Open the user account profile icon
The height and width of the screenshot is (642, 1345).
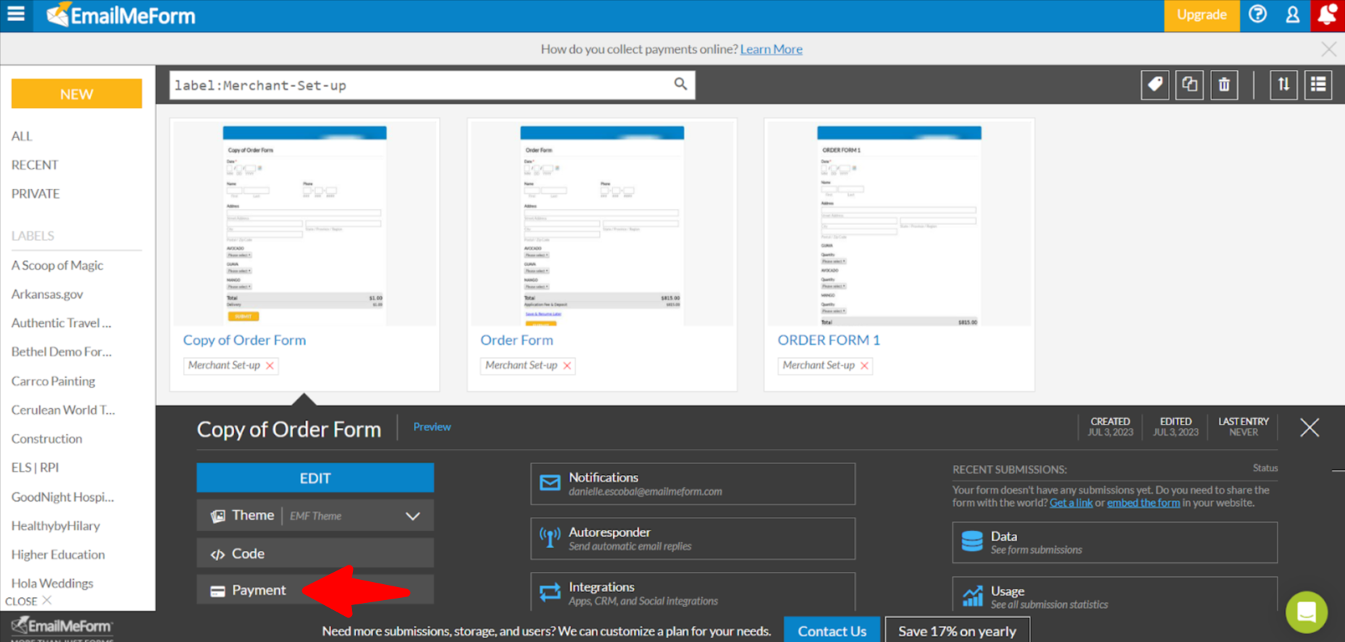1292,14
